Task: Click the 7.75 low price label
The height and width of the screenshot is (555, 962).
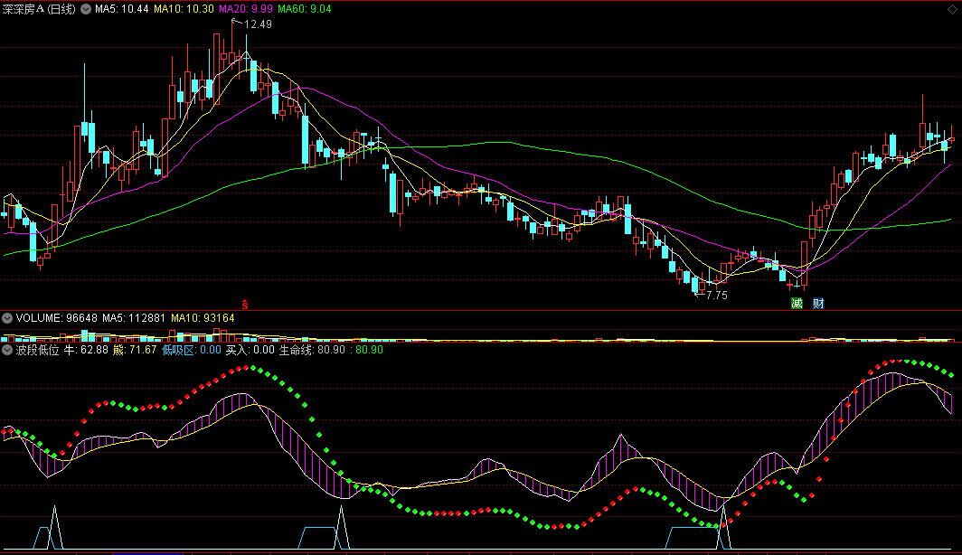Action: pos(717,296)
